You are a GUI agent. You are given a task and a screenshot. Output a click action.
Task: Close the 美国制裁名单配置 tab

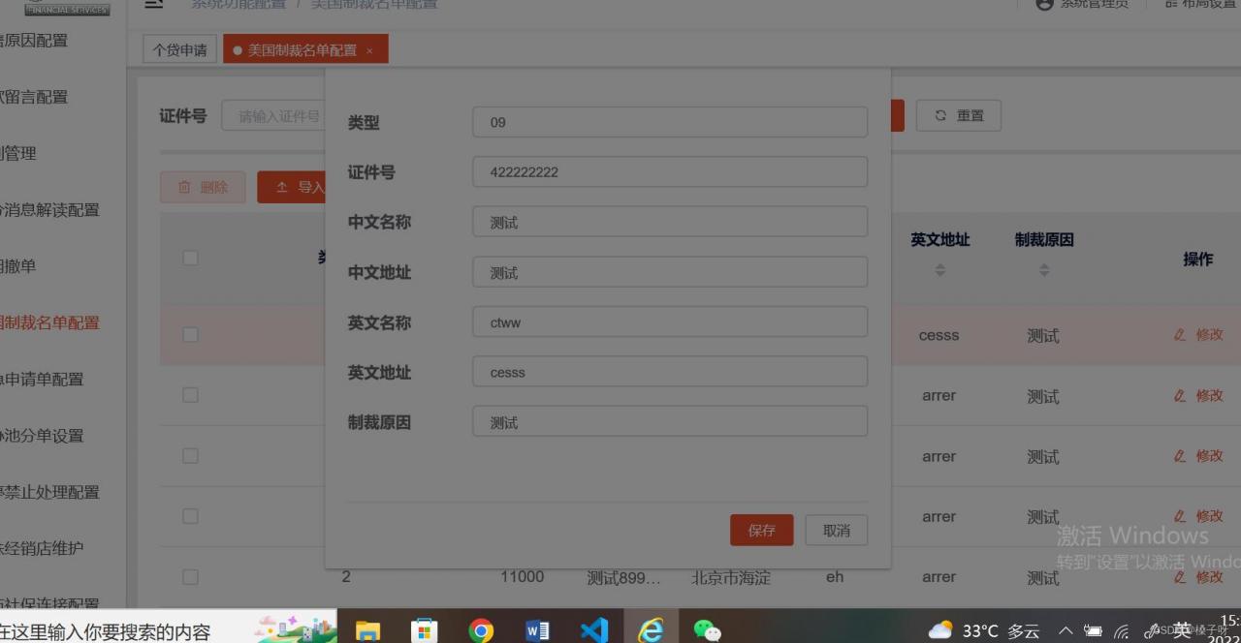pos(369,50)
